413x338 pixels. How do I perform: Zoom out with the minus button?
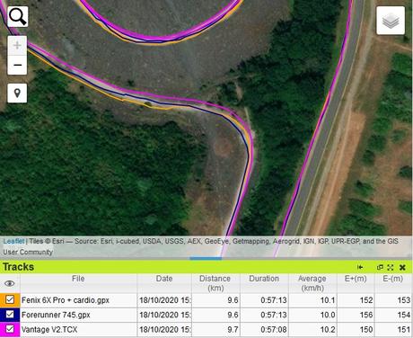point(17,65)
